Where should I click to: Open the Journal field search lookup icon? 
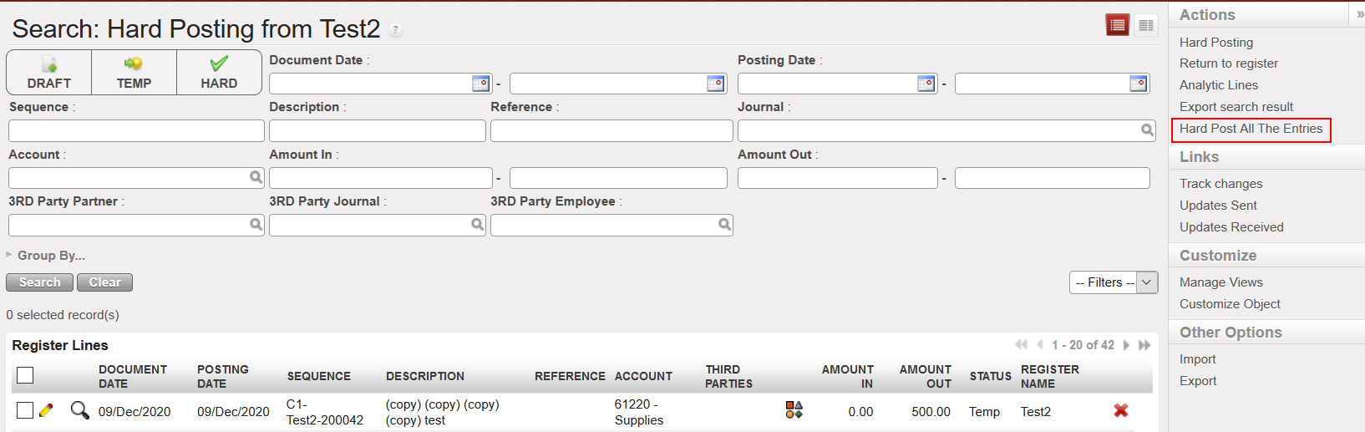pos(1147,130)
